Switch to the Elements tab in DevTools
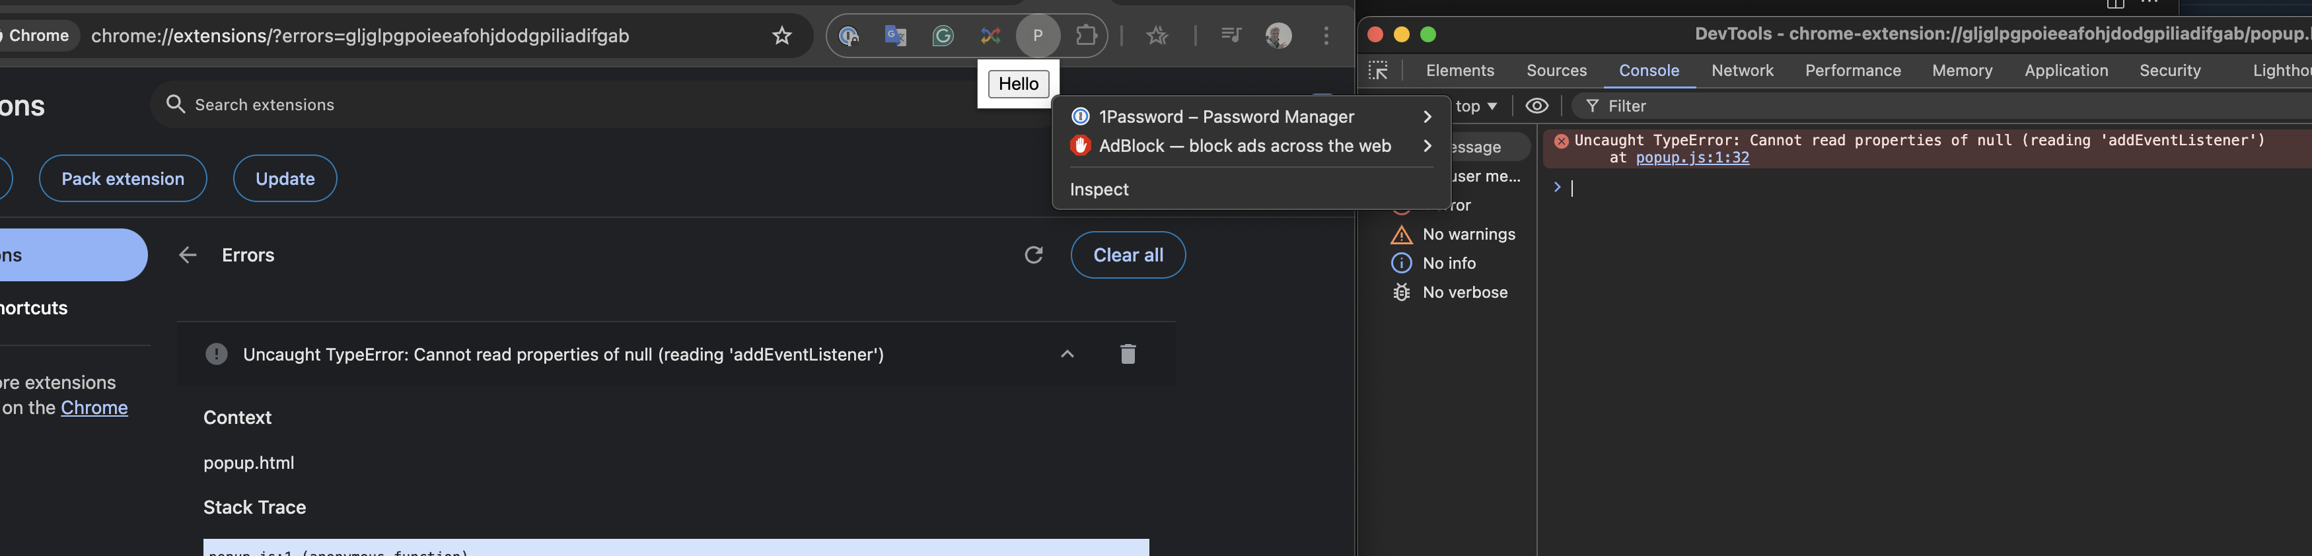The image size is (2312, 556). click(1461, 71)
